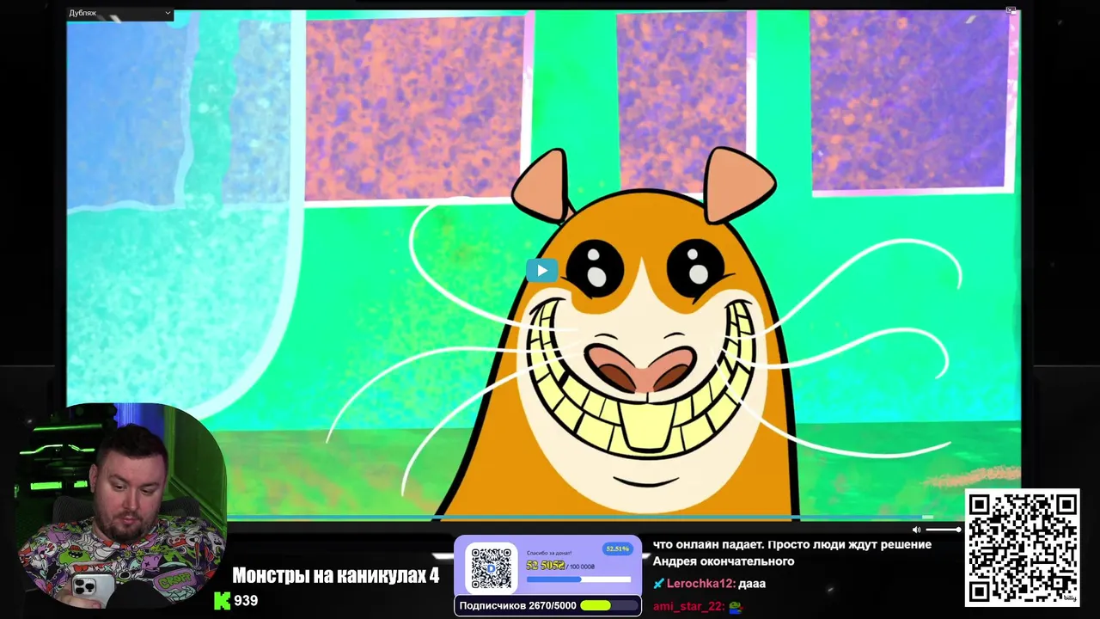Click the donation QR code

pyautogui.click(x=491, y=567)
